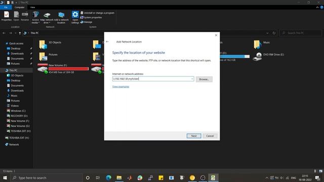Image resolution: width=324 pixels, height=182 pixels.
Task: Go back in Explorer navigation
Action: click(4, 33)
